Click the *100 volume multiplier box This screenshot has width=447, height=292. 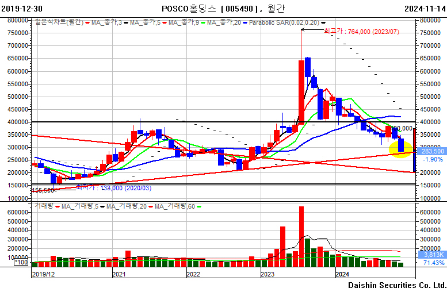tap(21, 262)
